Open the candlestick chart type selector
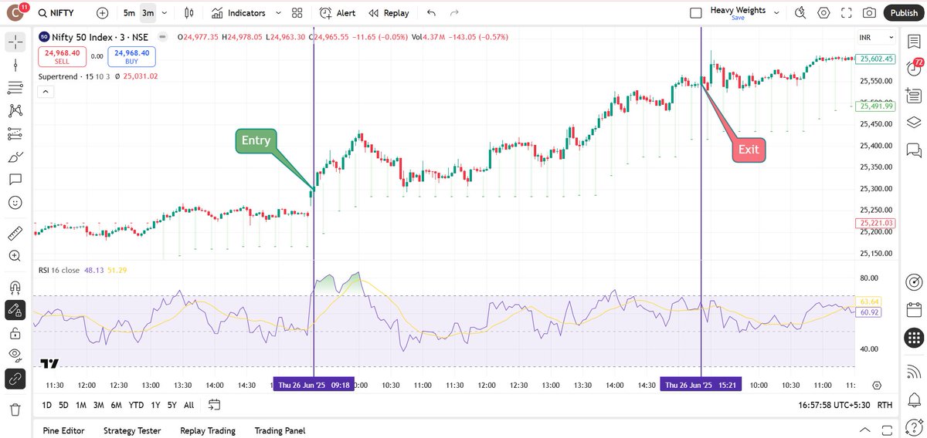Viewport: 927px width, 438px height. click(x=189, y=13)
